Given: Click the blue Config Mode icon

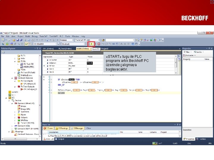Looking at the screenshot, I should [12, 44].
